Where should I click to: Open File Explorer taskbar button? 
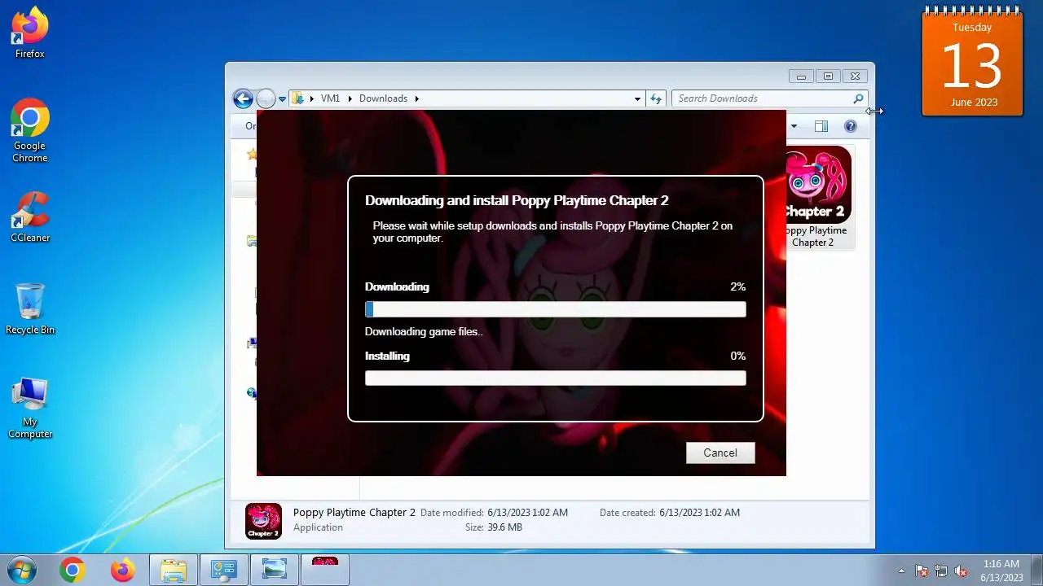coord(174,571)
